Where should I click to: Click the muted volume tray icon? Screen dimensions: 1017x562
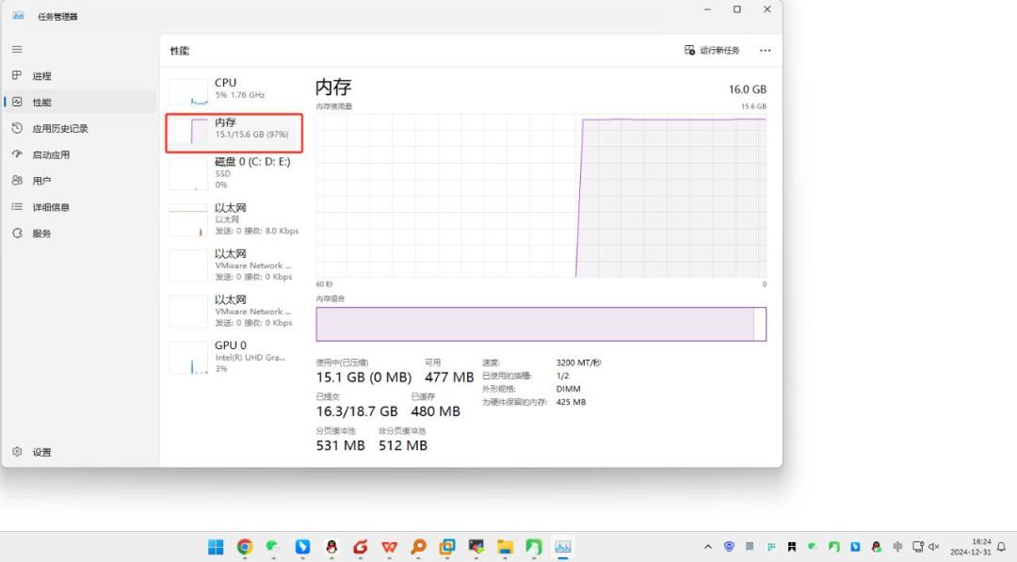[934, 547]
